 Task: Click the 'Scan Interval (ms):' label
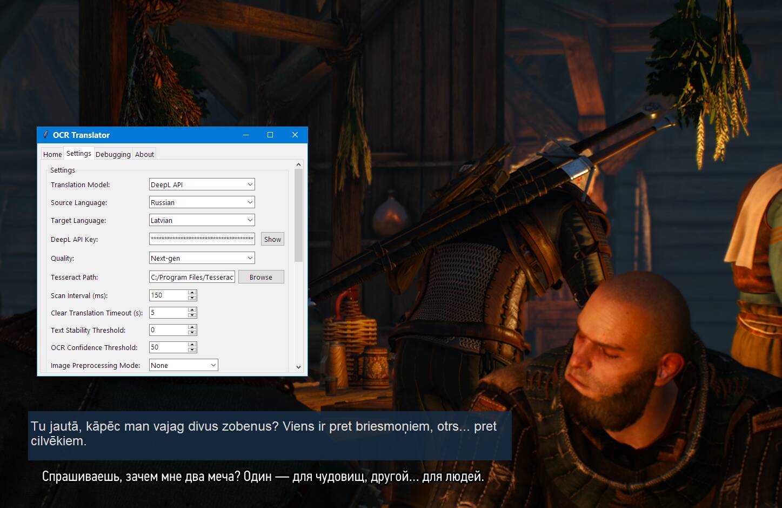click(79, 295)
